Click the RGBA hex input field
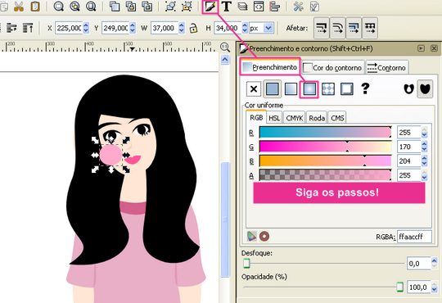This screenshot has width=442, height=303. point(414,237)
